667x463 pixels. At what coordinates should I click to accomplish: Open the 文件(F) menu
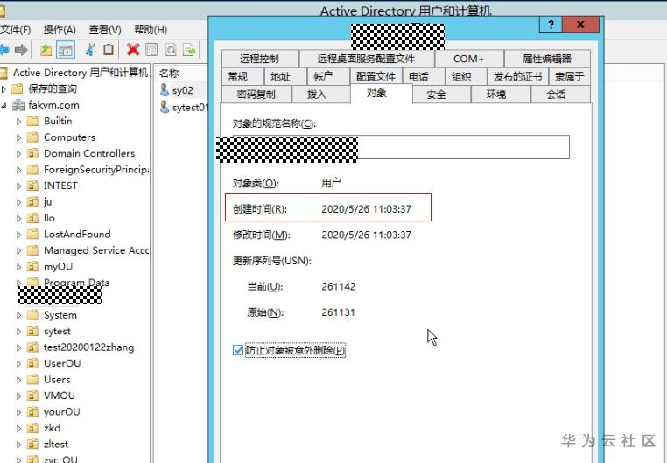(16, 30)
